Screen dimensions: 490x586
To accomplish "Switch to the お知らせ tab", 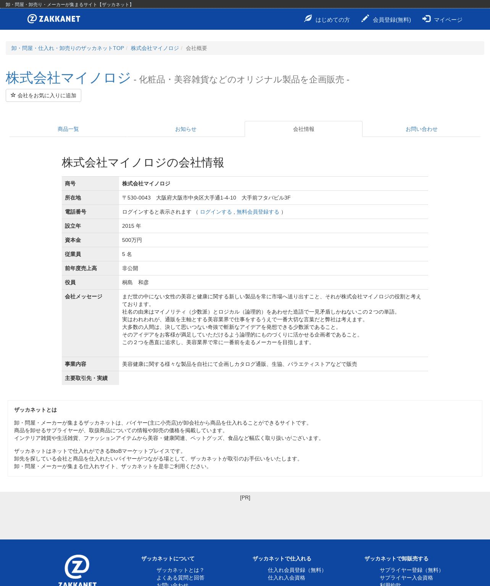I will (x=186, y=129).
